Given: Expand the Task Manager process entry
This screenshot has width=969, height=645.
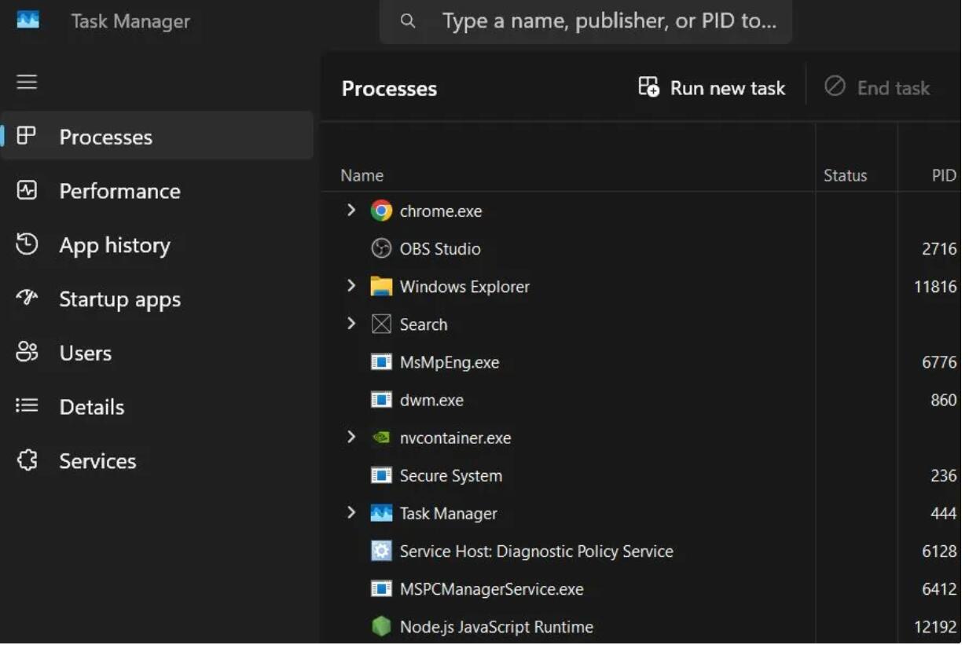Looking at the screenshot, I should 351,513.
